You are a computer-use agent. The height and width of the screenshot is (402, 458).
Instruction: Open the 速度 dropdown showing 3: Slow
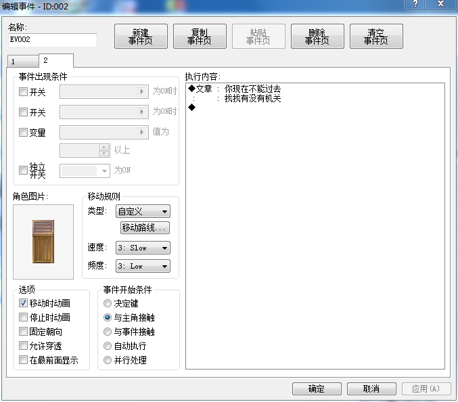[143, 248]
